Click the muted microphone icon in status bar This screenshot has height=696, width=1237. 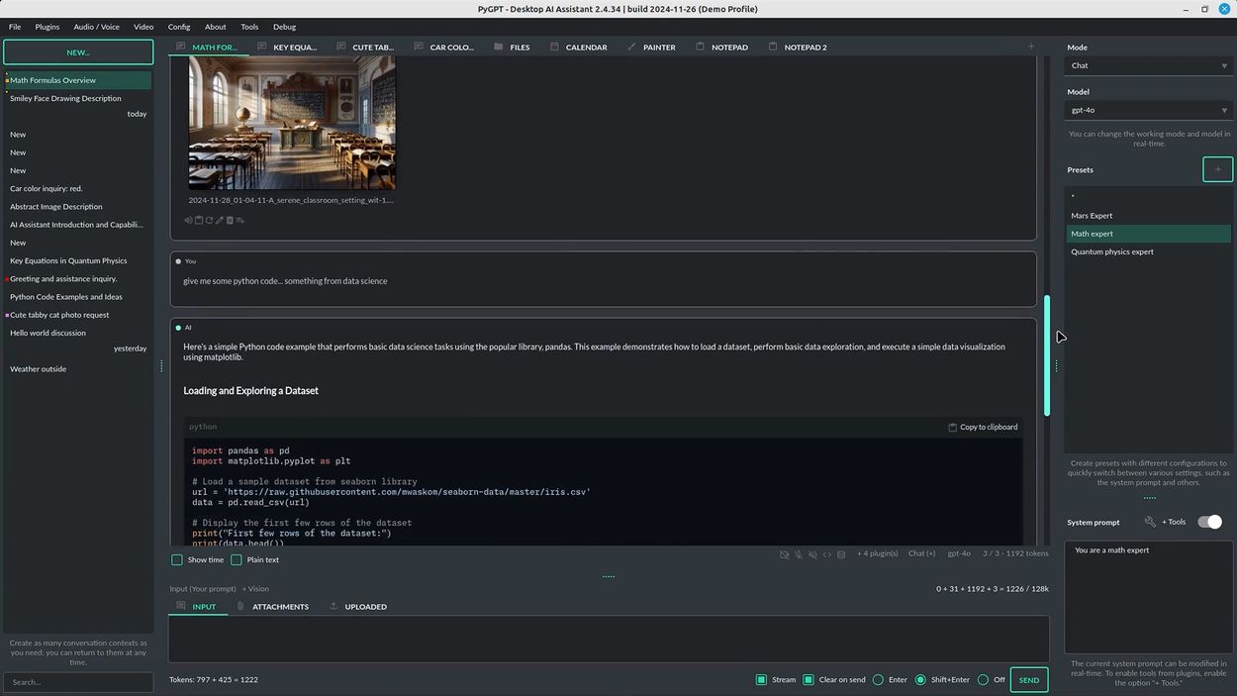(x=799, y=554)
